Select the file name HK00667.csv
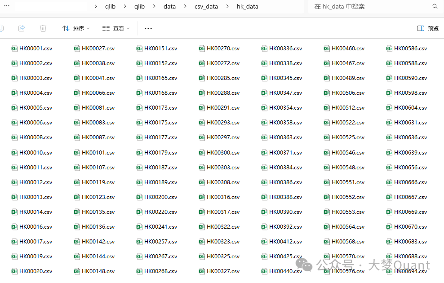 point(411,197)
